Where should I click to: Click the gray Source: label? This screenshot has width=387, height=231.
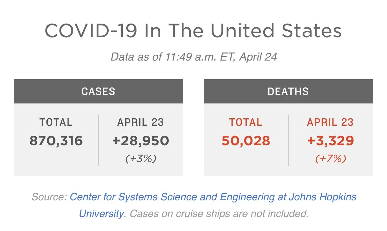(x=49, y=197)
